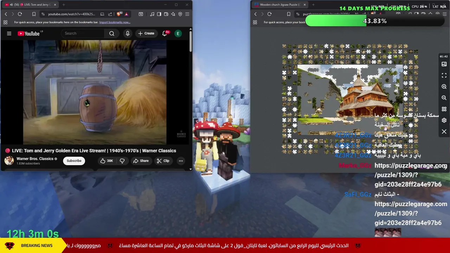This screenshot has height=253, width=450.
Task: Share the YouTube page from address bar
Action: pos(110,14)
